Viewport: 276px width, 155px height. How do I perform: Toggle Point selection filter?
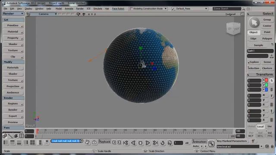(267, 32)
